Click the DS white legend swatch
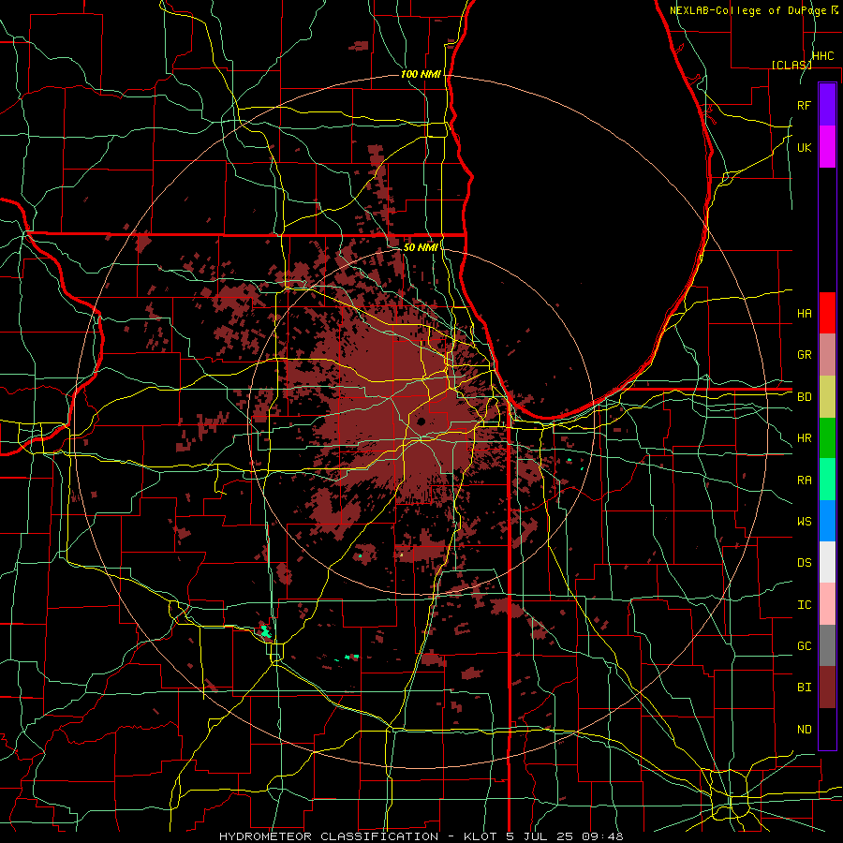Screen dimensions: 843x843 click(x=827, y=562)
